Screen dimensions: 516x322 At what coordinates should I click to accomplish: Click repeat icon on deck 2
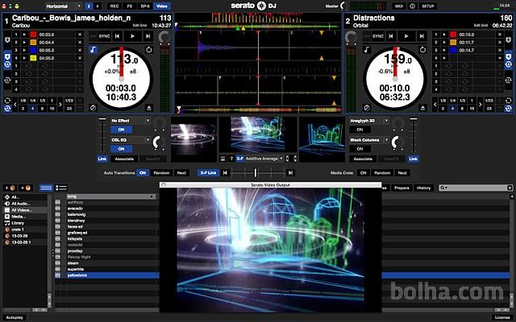pos(422,50)
